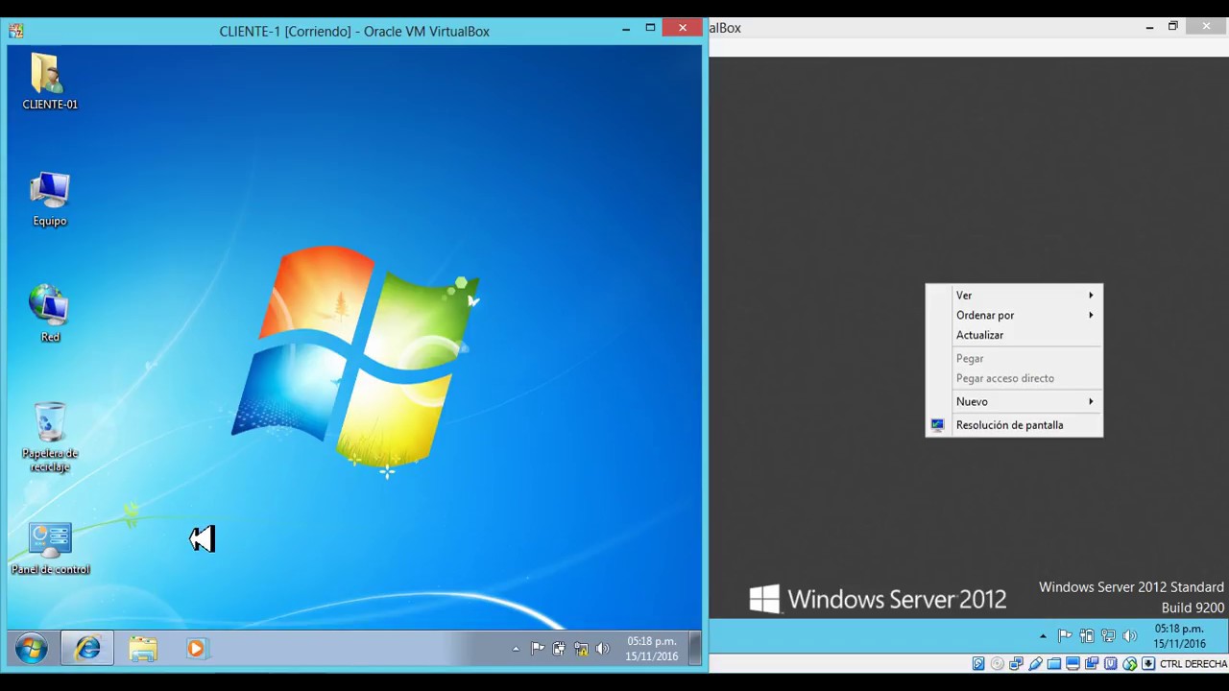Click the power plug icon in Windows 7 tray

[559, 649]
